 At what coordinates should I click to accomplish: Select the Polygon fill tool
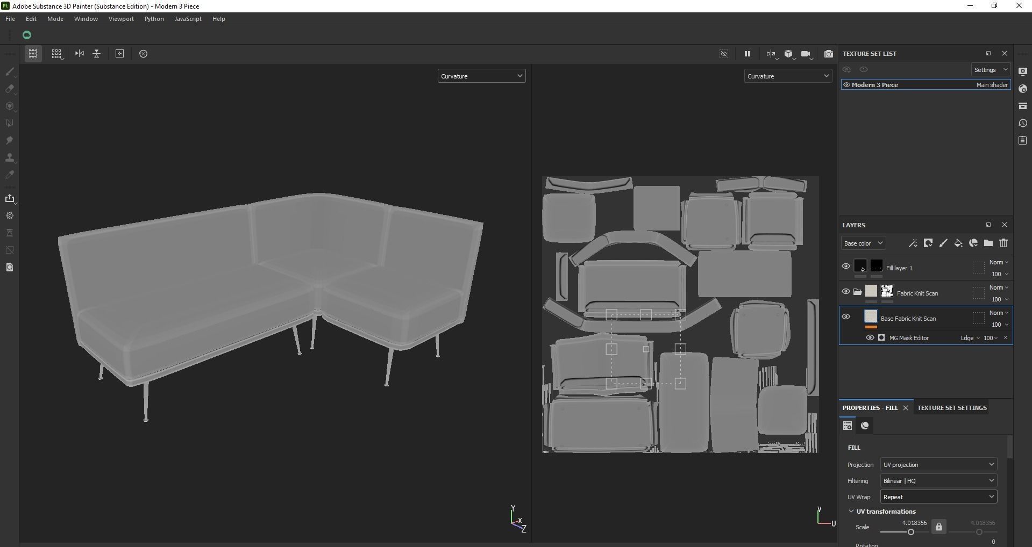10,123
